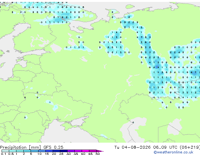200x155 pixels.
Task: Click the 2–5 mm legend color box
Action: coord(27,151)
